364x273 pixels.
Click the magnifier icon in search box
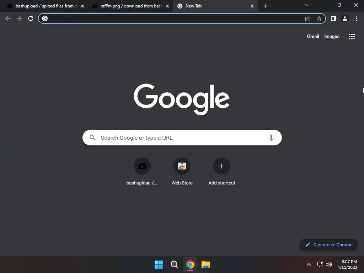[92, 138]
